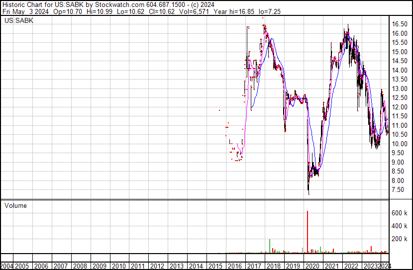Click the 16.00 price axis label
Screen dimensions: 413x270
(400, 33)
